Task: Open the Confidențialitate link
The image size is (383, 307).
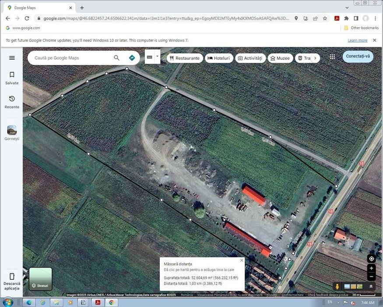Action: [292, 295]
